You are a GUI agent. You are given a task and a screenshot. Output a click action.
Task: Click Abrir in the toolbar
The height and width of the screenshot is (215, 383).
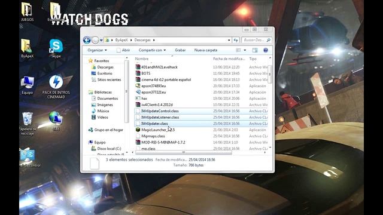point(123,50)
